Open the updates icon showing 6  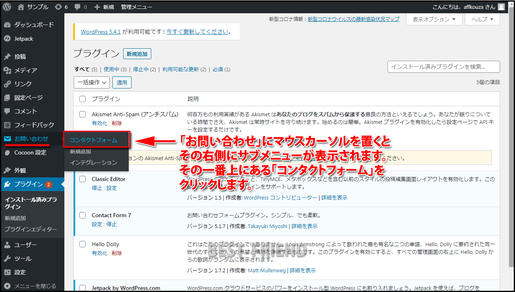click(x=58, y=7)
